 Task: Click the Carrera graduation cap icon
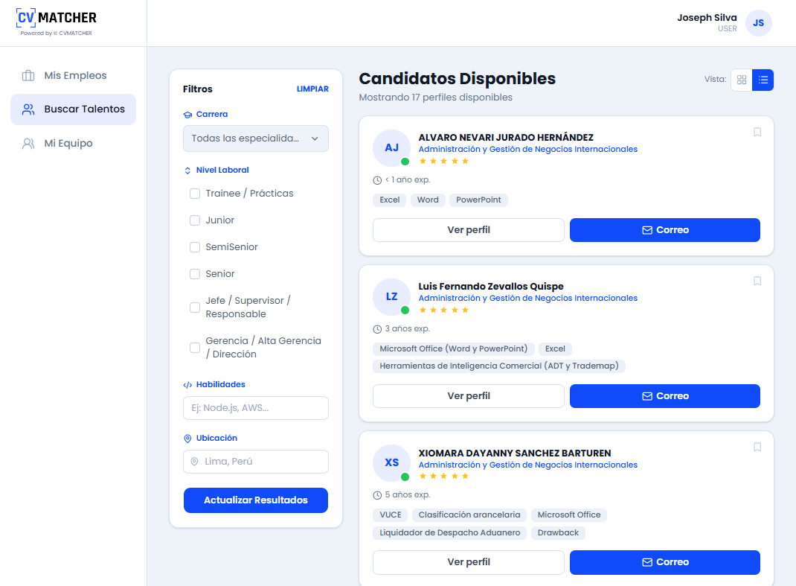tap(187, 115)
